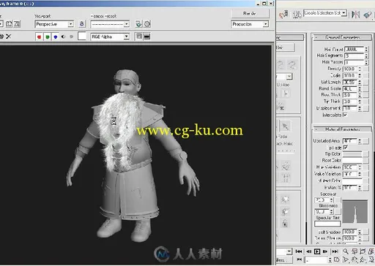Click the white color swatch in render toolbar
Image resolution: width=375 pixels, height=266 pixels.
point(82,36)
